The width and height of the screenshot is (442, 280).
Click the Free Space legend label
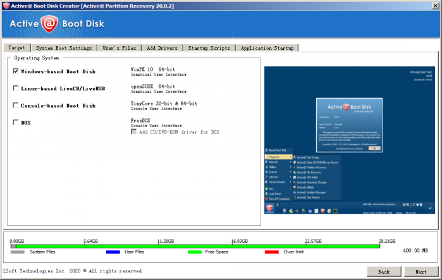click(x=216, y=252)
